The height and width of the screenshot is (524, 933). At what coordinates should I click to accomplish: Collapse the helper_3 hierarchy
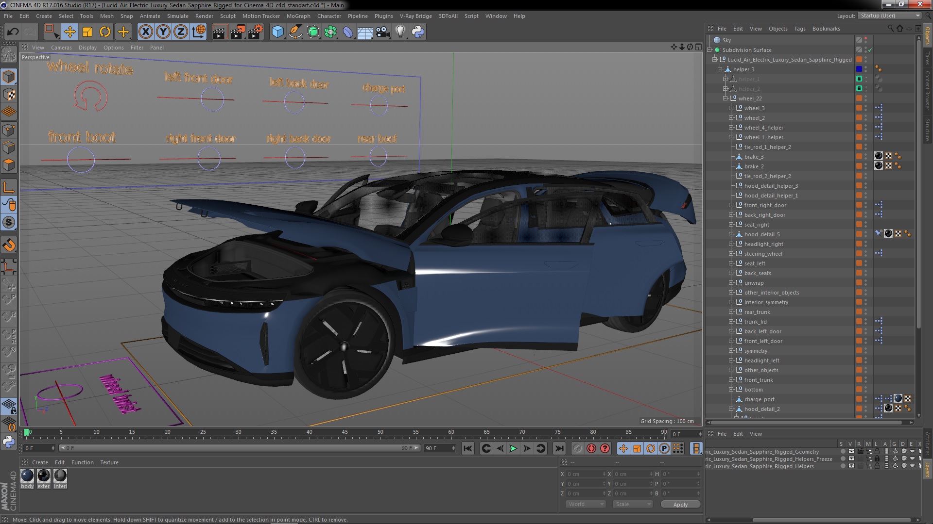[x=720, y=69]
